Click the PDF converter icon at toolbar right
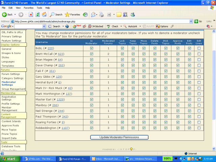This screenshot has width=216, height=162. coord(208,26)
